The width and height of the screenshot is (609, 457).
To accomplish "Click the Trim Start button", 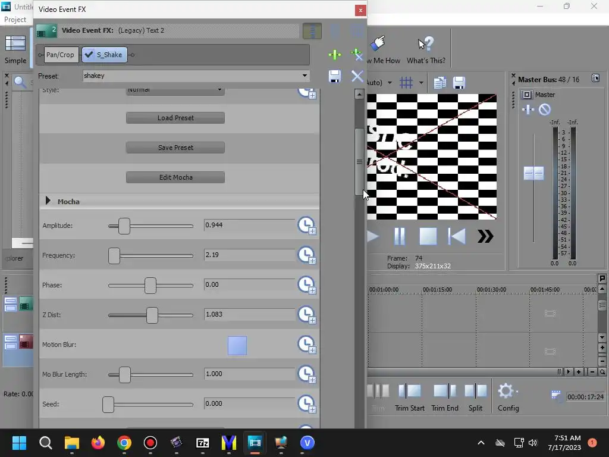I will pyautogui.click(x=410, y=397).
